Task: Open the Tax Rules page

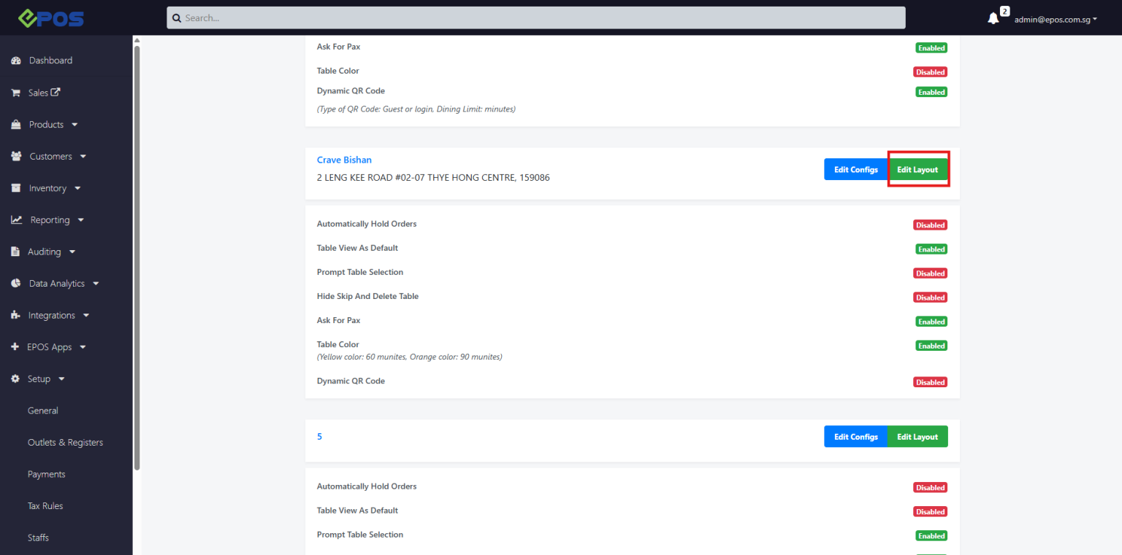Action: 45,506
